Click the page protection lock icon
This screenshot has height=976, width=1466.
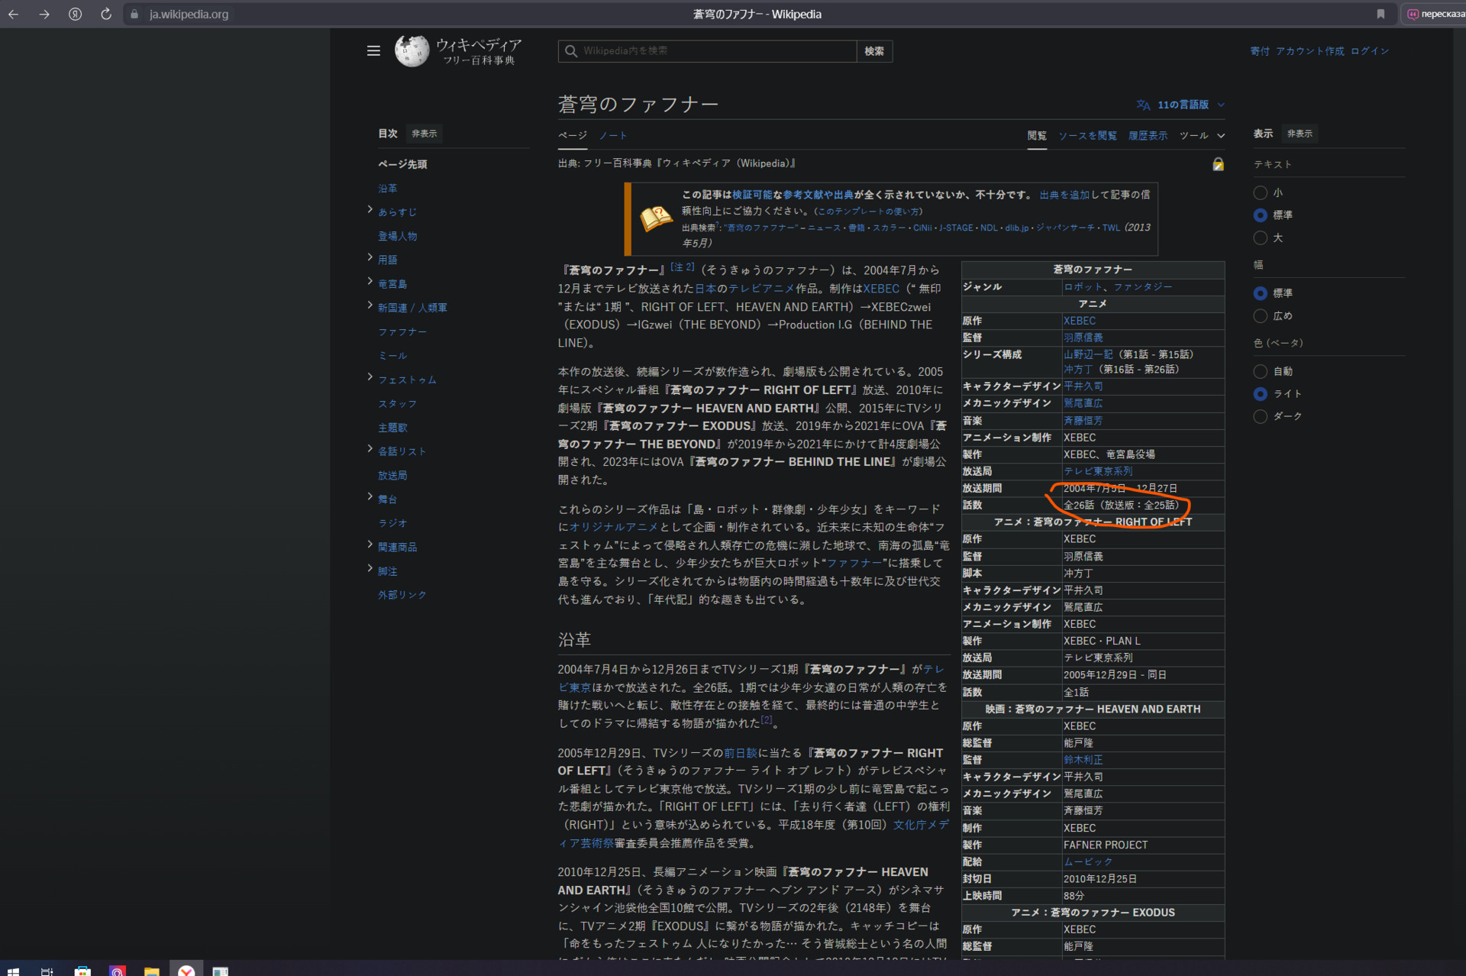point(1218,164)
